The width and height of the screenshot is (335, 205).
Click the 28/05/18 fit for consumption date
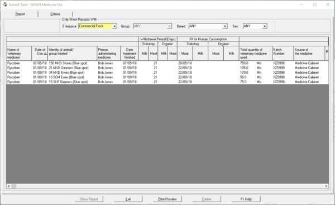pos(185,63)
